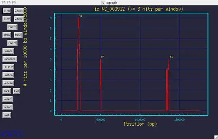Click the window resize grip corner
The image size is (218, 139).
click(216, 137)
